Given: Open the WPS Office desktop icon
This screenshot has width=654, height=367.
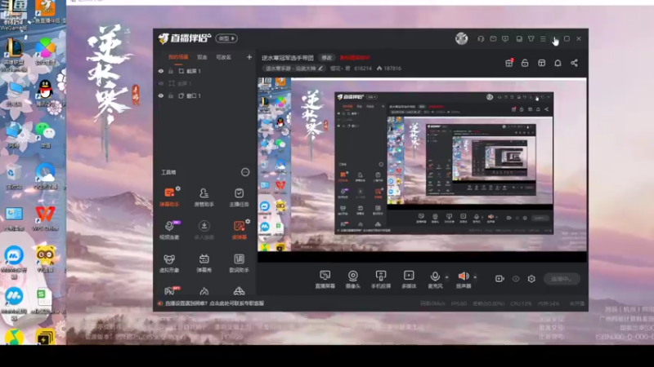Looking at the screenshot, I should pos(45,218).
